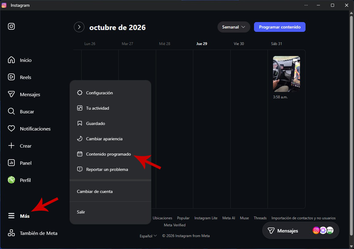
Task: Click the octubre de 2026 heading
Action: (117, 27)
